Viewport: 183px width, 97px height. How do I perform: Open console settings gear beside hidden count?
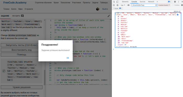(x=182, y=5)
